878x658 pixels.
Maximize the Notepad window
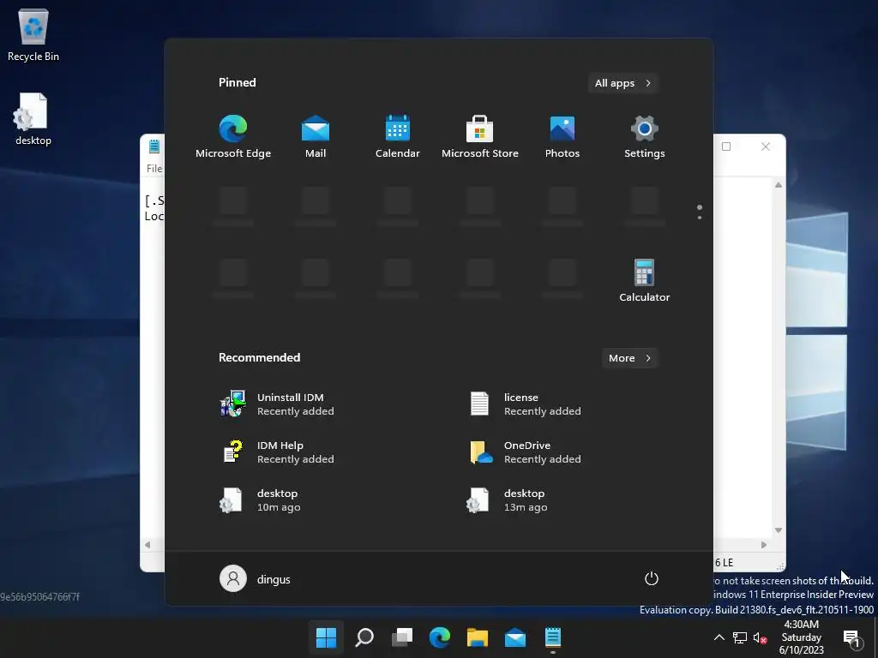(726, 147)
